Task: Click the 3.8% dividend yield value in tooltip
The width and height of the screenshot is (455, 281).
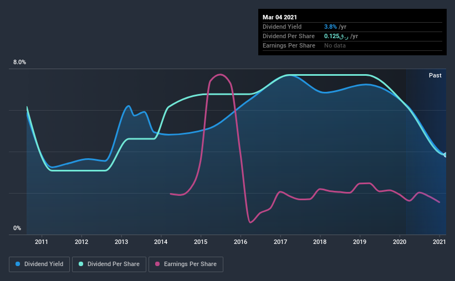Action: pyautogui.click(x=330, y=27)
